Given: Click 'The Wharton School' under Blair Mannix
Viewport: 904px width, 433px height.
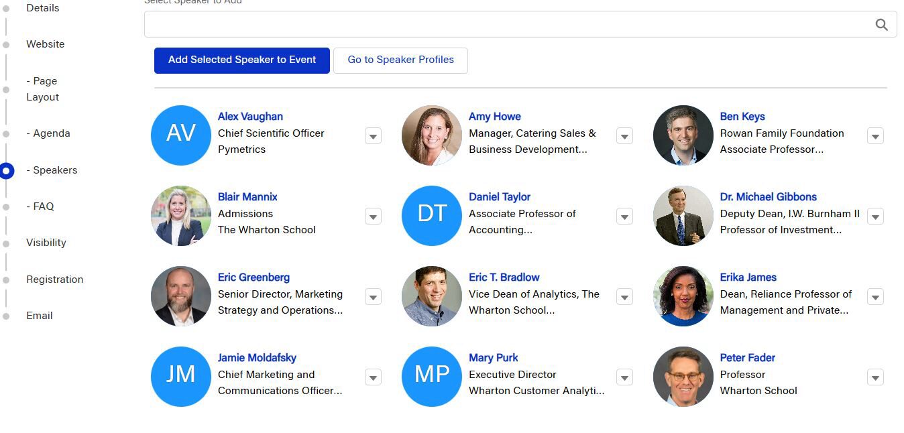Looking at the screenshot, I should [x=267, y=230].
